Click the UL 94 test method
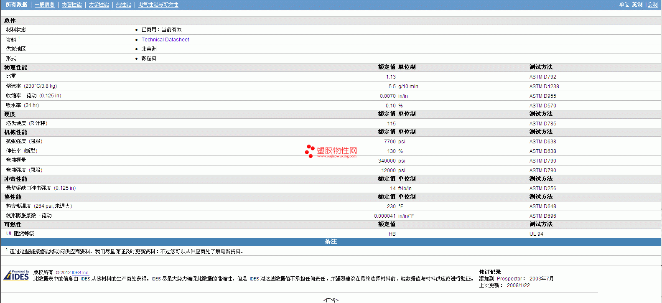This screenshot has height=303, width=662. click(x=536, y=234)
